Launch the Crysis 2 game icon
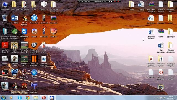Viewport: 177px width, 100px height. [5, 87]
